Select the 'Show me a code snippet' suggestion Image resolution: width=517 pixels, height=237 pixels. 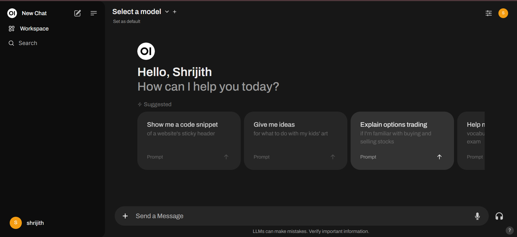tap(189, 141)
